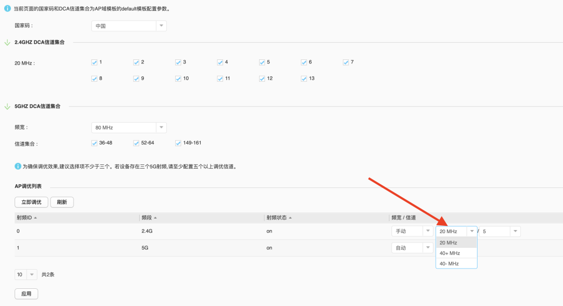Viewport: 563px width, 306px height.
Task: Click the info icon beside tuning advice
Action: click(x=18, y=166)
